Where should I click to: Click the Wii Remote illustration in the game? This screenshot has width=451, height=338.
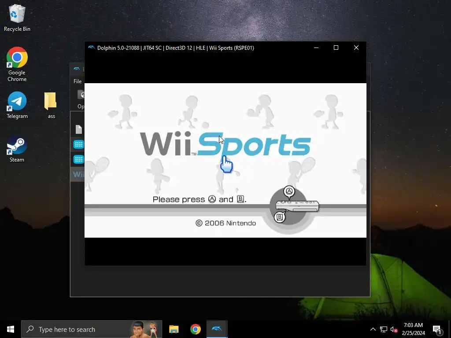point(297,206)
